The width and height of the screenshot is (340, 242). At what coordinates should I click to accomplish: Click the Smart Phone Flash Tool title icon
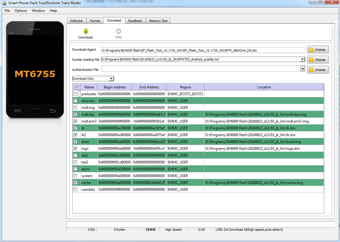point(4,3)
